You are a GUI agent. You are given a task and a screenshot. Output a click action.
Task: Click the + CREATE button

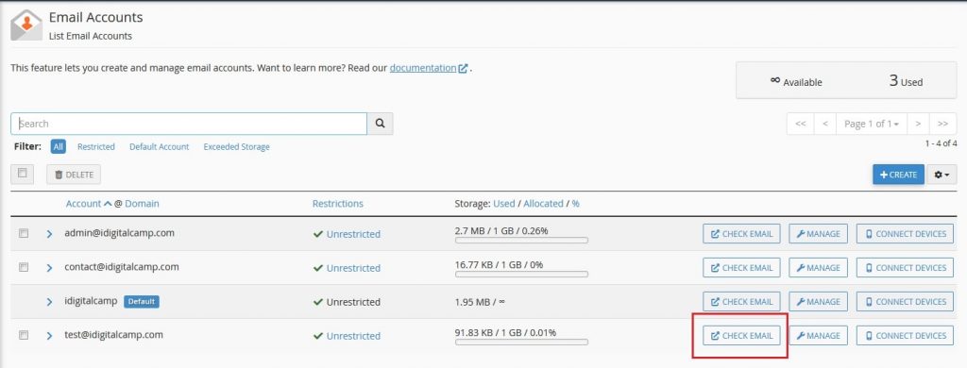pos(898,175)
